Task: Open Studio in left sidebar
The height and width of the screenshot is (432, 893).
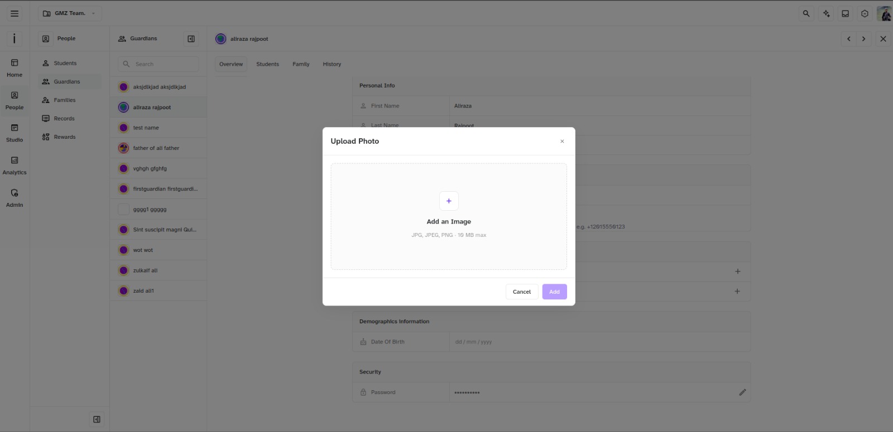Action: 15,133
